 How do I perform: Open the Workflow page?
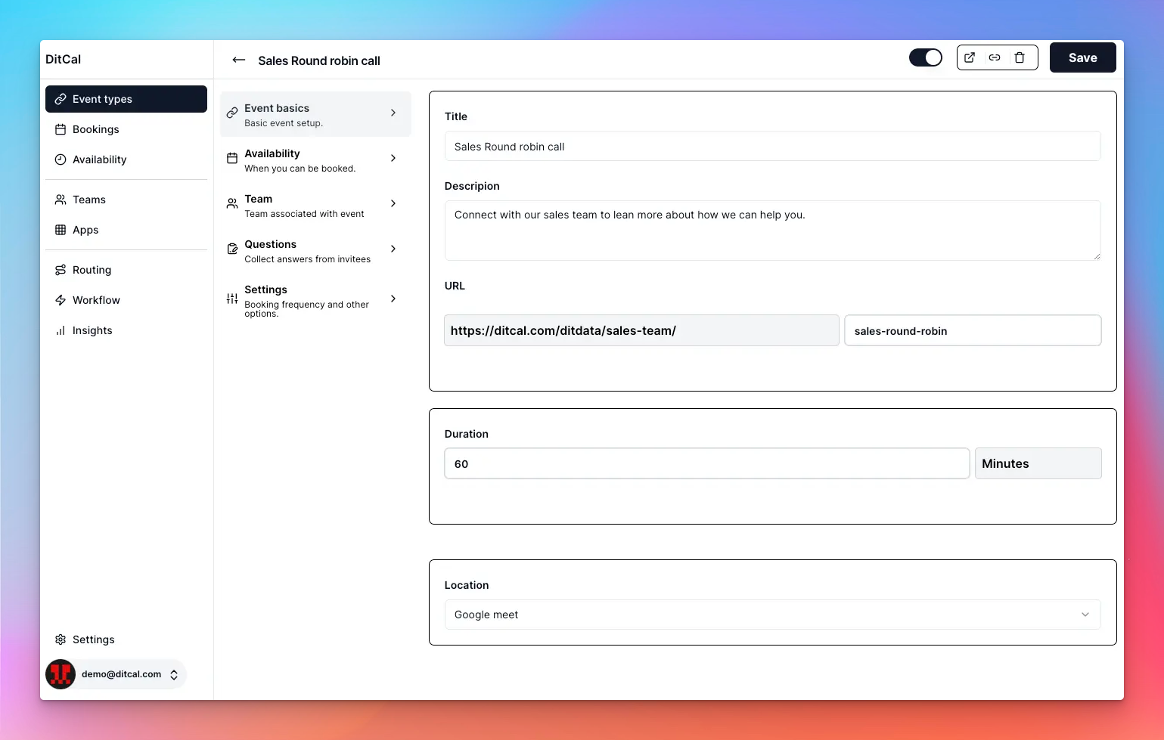pyautogui.click(x=95, y=300)
